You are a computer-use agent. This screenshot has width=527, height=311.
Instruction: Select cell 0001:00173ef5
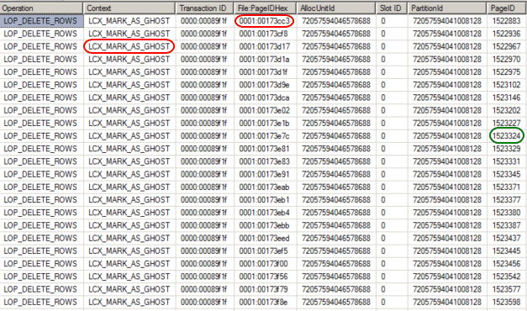[265, 250]
